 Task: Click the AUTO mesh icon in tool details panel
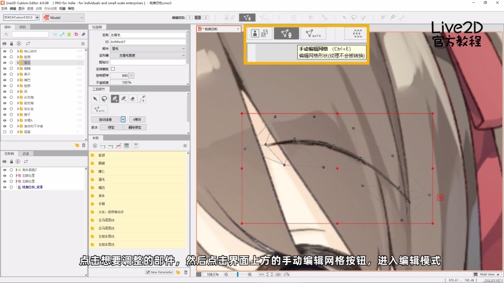[x=99, y=109]
